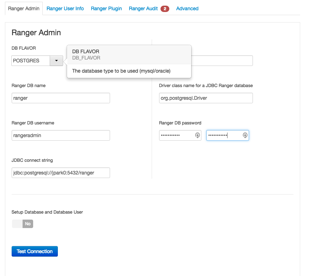Switch to the Ranger Audit tab
Image resolution: width=309 pixels, height=276 pixels.
point(143,8)
